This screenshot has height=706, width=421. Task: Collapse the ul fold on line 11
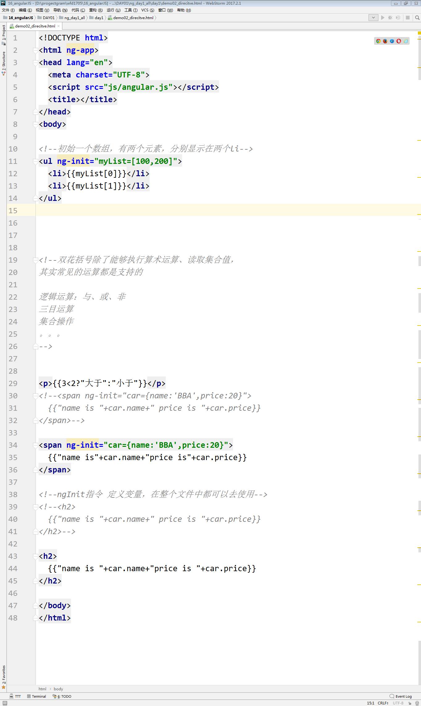(x=35, y=161)
